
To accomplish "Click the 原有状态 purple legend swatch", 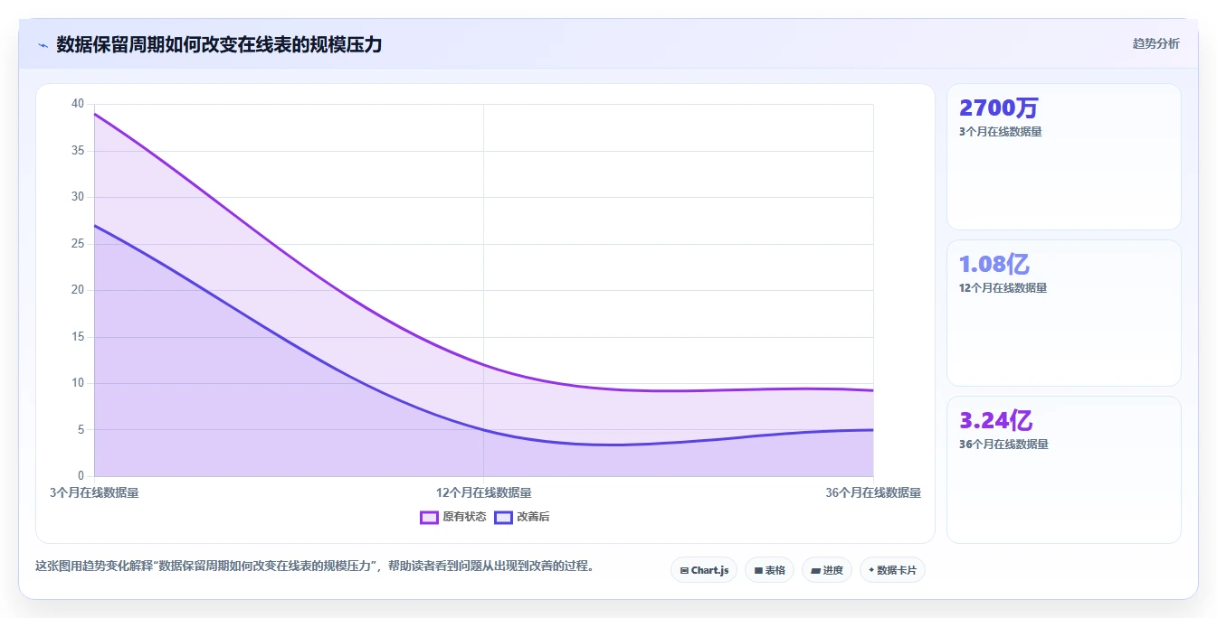I will tap(429, 517).
